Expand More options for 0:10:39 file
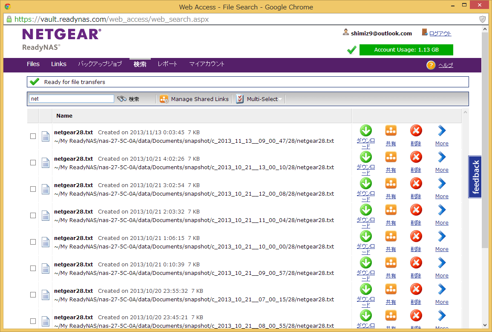 [442, 263]
